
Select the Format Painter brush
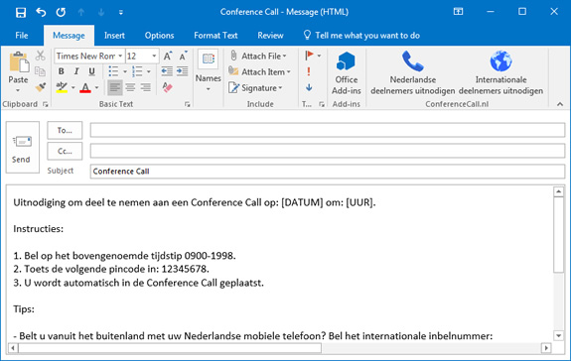pyautogui.click(x=40, y=87)
